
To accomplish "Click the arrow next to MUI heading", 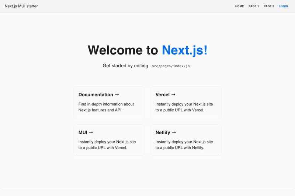I will [x=91, y=132].
